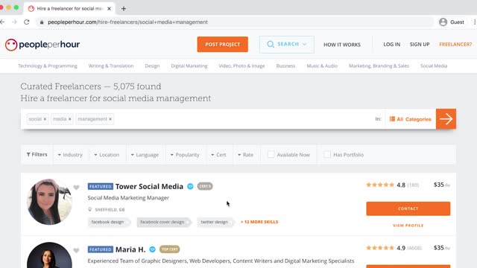The image size is (477, 268).
Task: Open the Maria H. name link
Action: point(130,249)
